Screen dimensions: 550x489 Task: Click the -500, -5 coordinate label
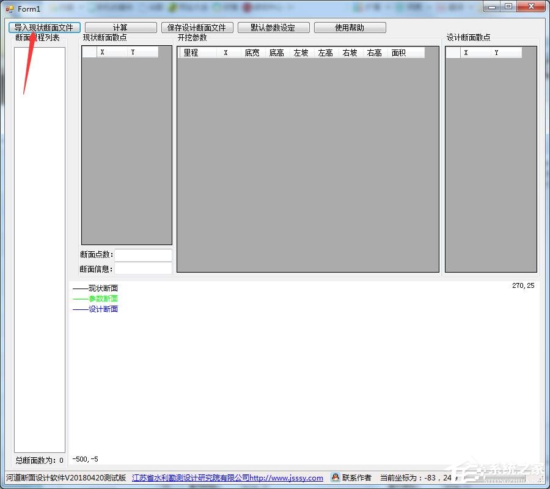click(85, 459)
